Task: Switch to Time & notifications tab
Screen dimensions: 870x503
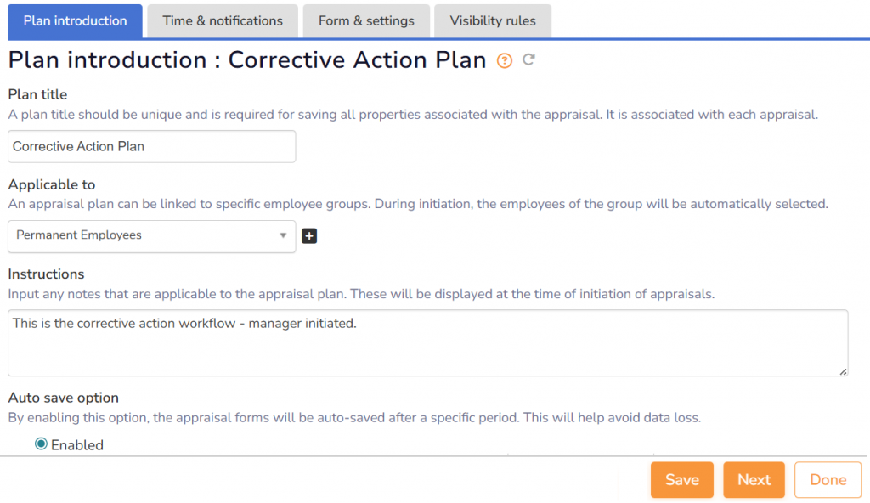Action: pos(223,21)
